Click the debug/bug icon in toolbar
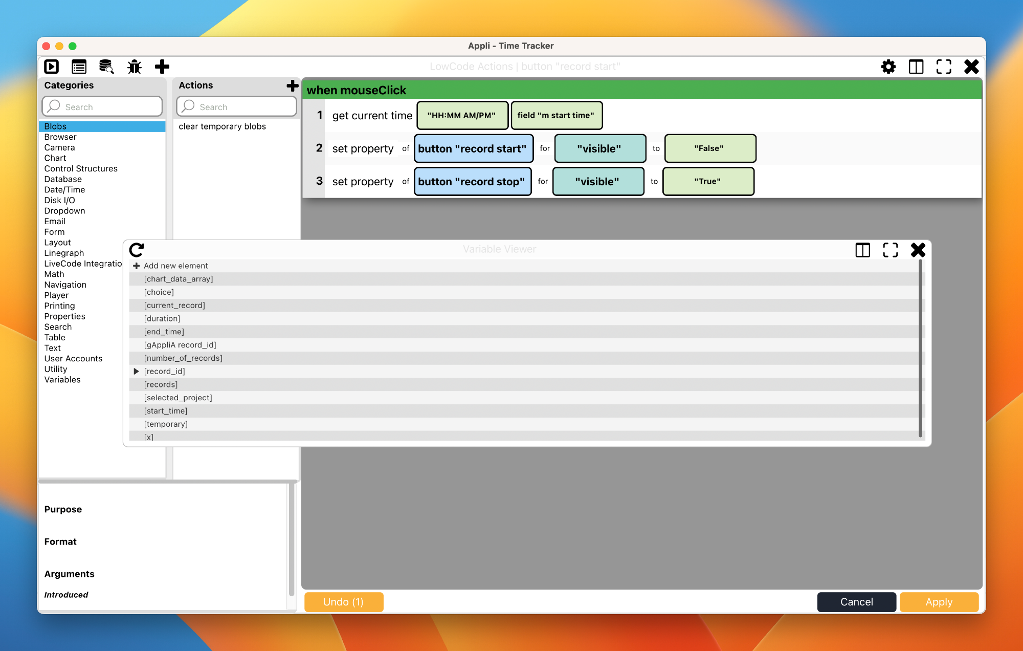The image size is (1023, 651). pyautogui.click(x=134, y=67)
